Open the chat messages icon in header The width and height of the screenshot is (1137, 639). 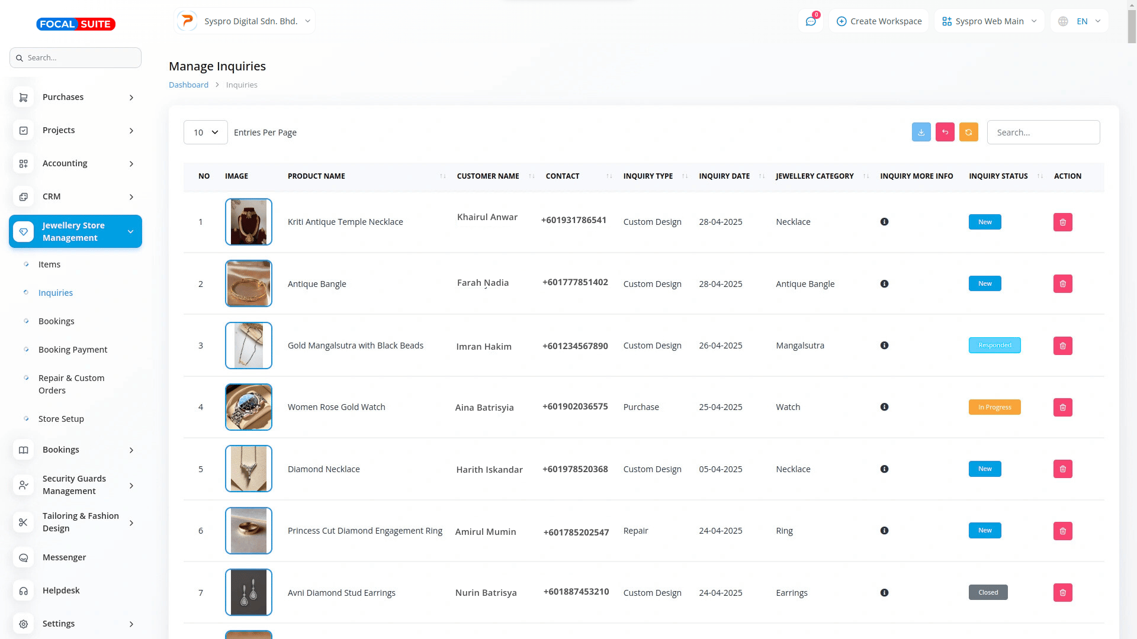tap(810, 21)
